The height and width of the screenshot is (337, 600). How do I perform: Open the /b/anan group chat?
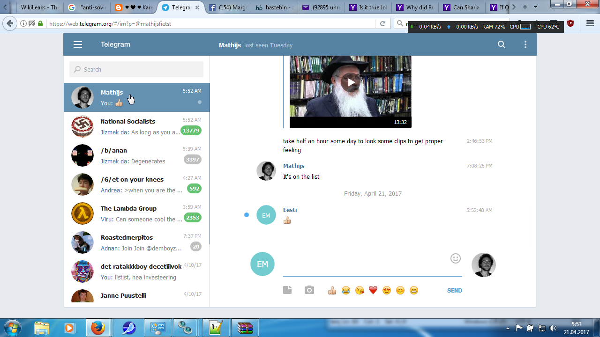coord(136,155)
